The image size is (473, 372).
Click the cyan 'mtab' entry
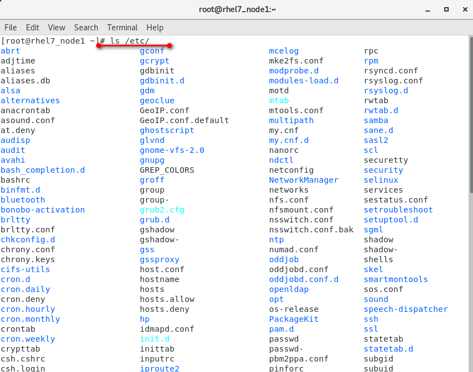[x=279, y=100]
